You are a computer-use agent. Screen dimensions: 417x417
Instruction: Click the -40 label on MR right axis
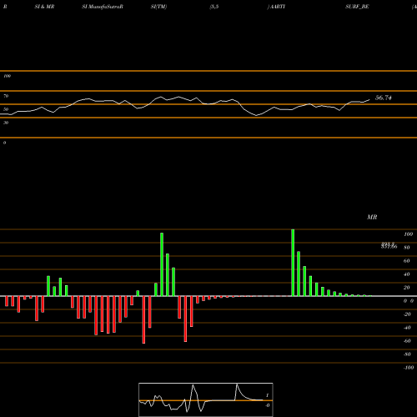point(407,328)
